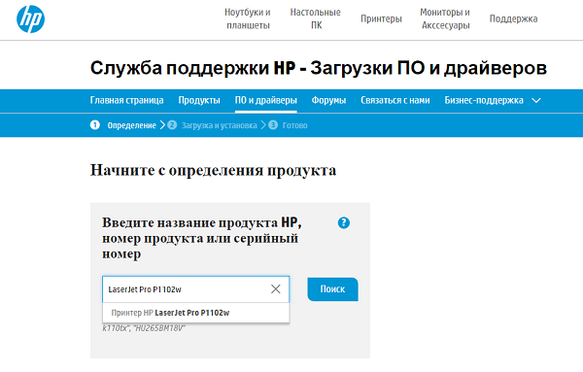Open Принтеры menu
This screenshot has width=583, height=372.
381,19
